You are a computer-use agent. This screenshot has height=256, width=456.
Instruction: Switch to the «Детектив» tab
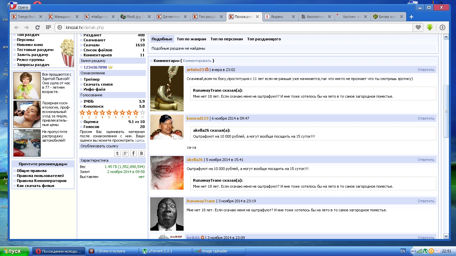(172, 17)
